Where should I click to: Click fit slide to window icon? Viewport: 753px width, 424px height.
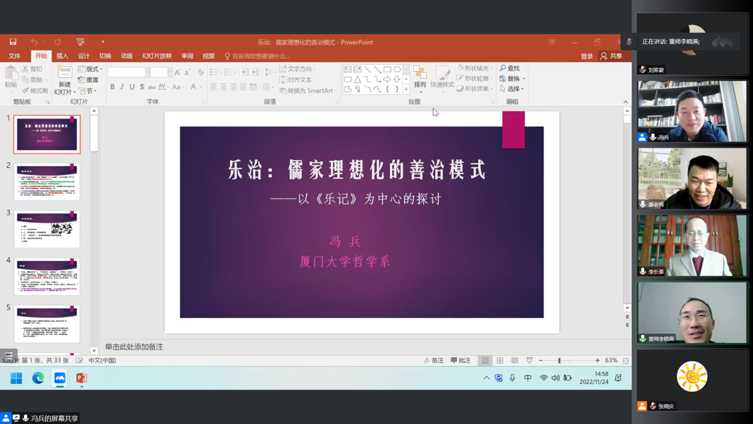pyautogui.click(x=626, y=361)
